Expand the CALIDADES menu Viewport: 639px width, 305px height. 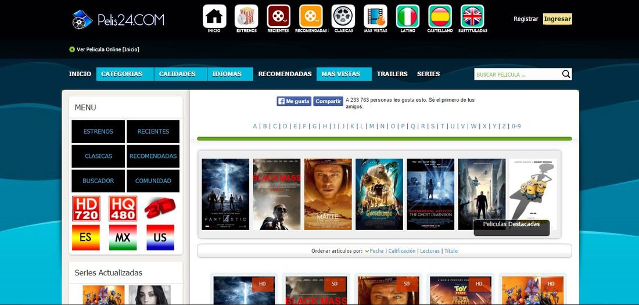click(181, 74)
